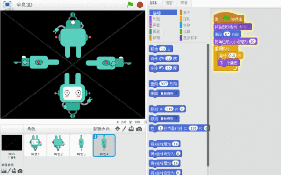This screenshot has height=175, width=281.
Task: Select the 角色1 sprite thumbnail
Action: [35, 146]
